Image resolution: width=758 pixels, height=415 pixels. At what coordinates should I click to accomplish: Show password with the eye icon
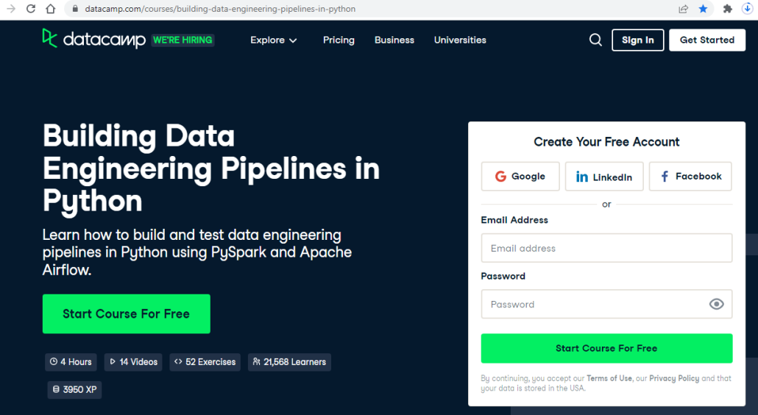click(717, 304)
